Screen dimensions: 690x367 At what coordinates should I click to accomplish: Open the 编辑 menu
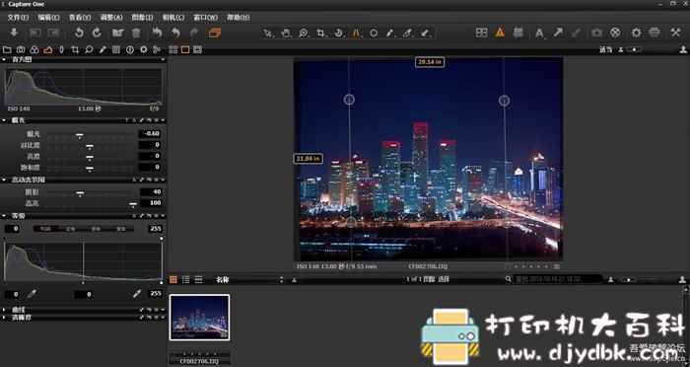pyautogui.click(x=48, y=17)
